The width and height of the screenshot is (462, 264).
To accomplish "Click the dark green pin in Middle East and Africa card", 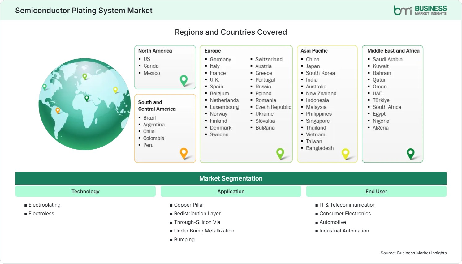I will click(411, 154).
